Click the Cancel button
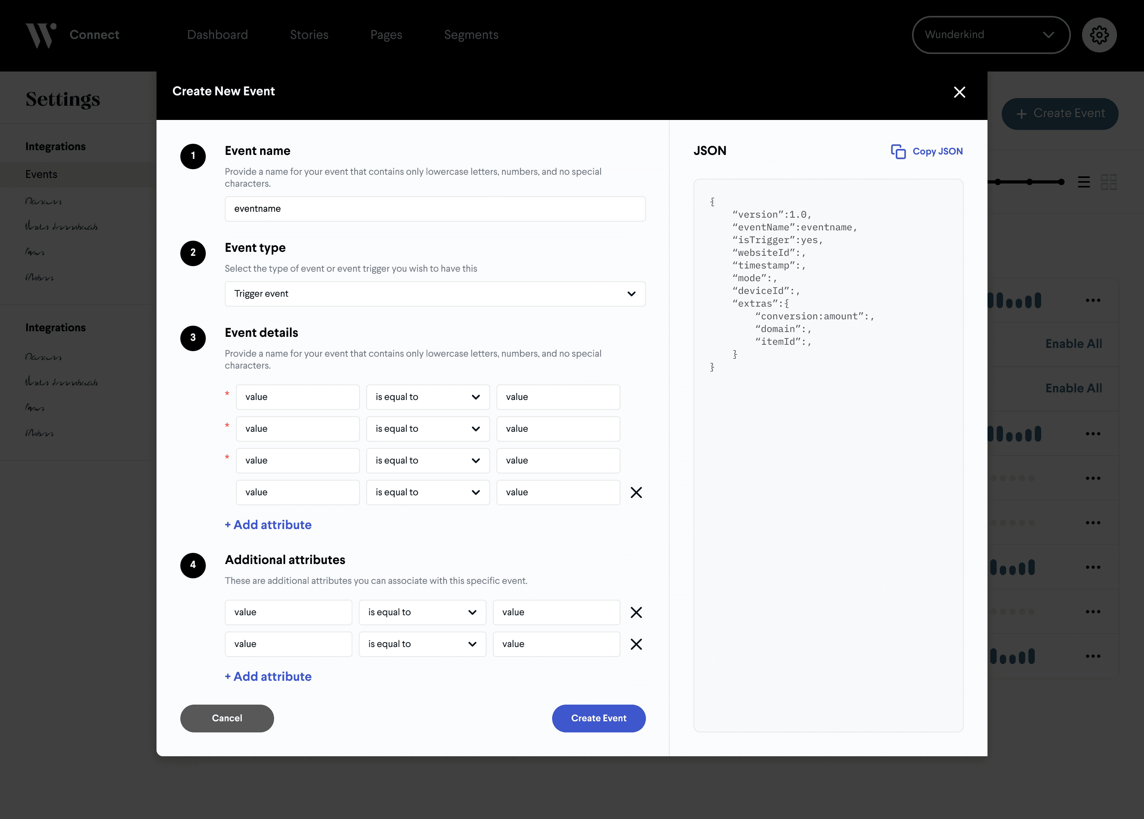 point(226,718)
